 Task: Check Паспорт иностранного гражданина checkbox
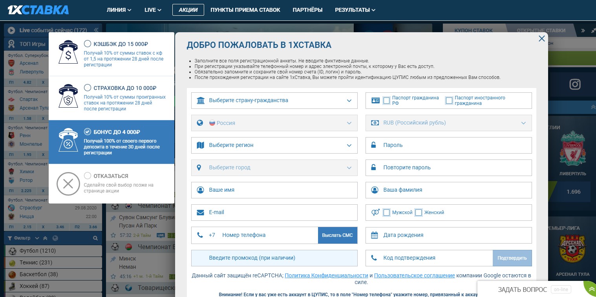[x=449, y=101]
